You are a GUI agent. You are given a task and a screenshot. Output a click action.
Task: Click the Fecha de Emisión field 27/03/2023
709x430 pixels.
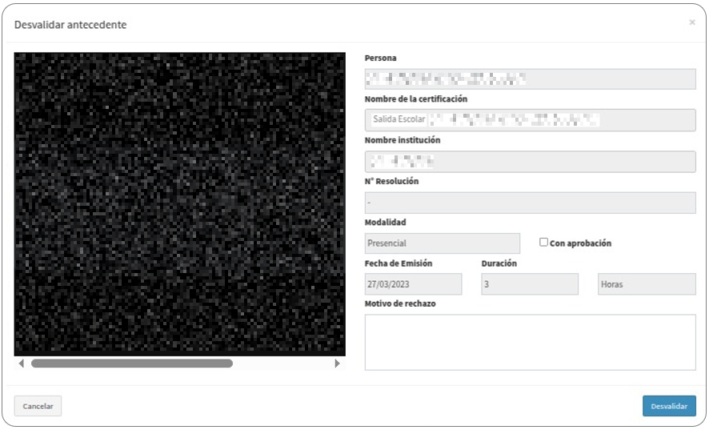(413, 284)
